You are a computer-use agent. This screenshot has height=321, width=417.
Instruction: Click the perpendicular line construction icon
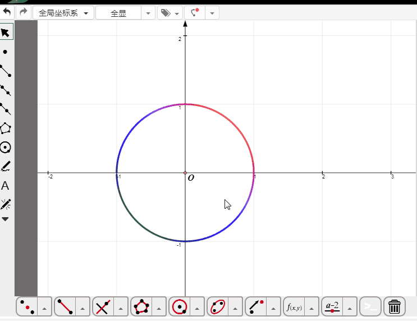click(103, 306)
